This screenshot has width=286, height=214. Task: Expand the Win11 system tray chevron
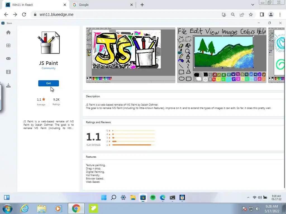(248, 198)
